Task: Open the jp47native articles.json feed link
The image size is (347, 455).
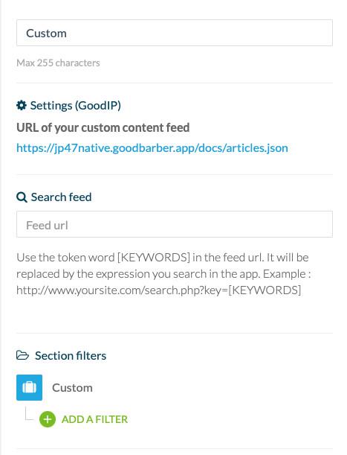Action: click(152, 148)
